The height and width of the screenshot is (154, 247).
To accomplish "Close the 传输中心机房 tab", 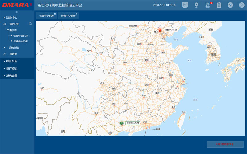I will pos(77,14).
